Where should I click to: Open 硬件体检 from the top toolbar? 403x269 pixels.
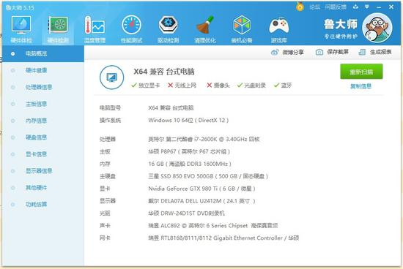(x=21, y=29)
